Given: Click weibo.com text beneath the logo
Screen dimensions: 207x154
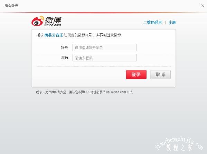Looking at the screenshot, I should coord(53,25).
